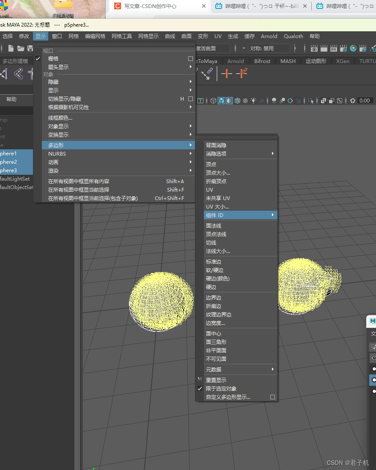Viewport: 376px width, 470px height.
Task: Click the Open Scene folder icon
Action: coord(21,48)
